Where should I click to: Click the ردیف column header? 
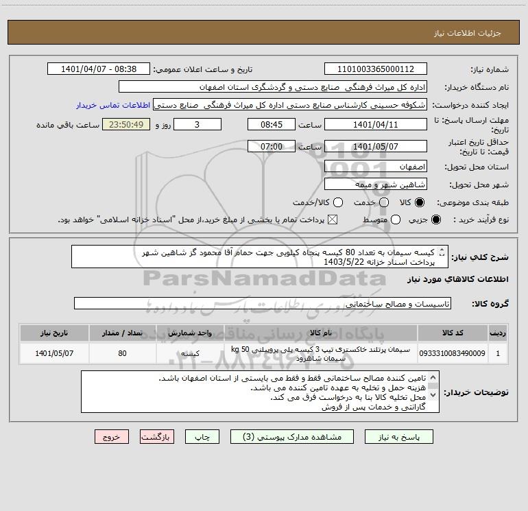coord(498,333)
